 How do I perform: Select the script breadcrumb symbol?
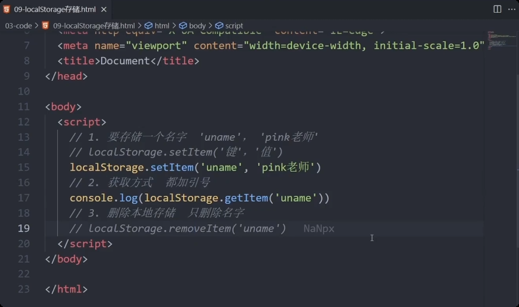(x=234, y=26)
